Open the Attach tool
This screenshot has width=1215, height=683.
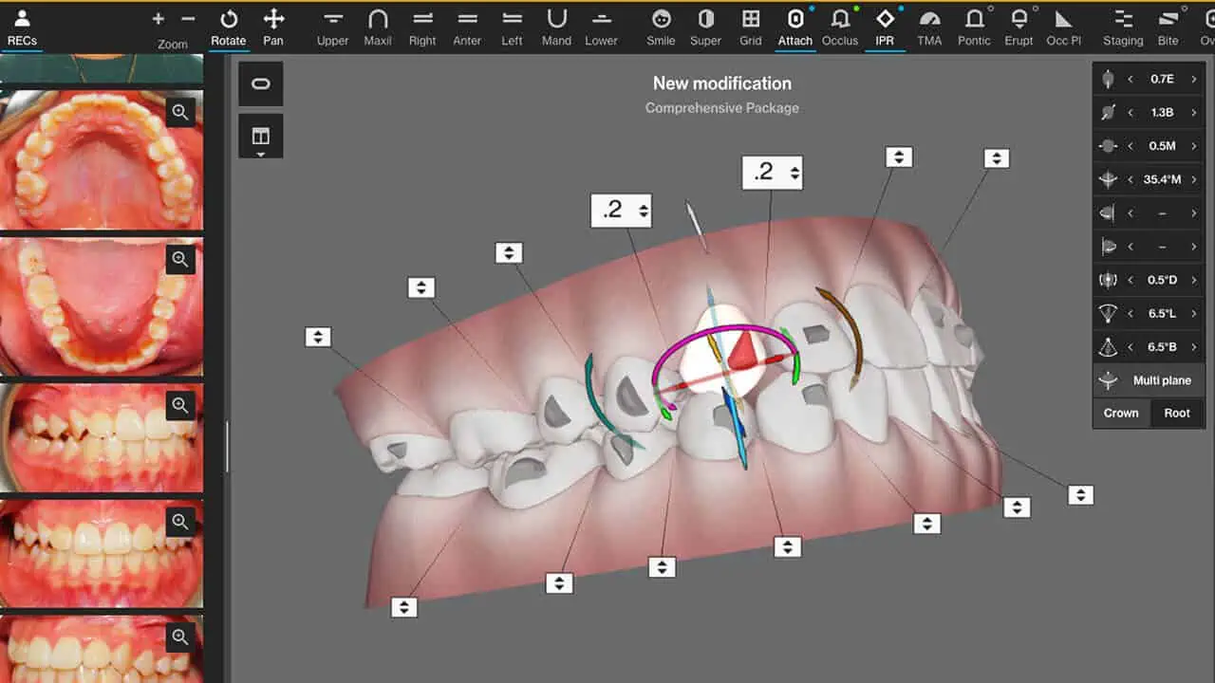pos(795,24)
